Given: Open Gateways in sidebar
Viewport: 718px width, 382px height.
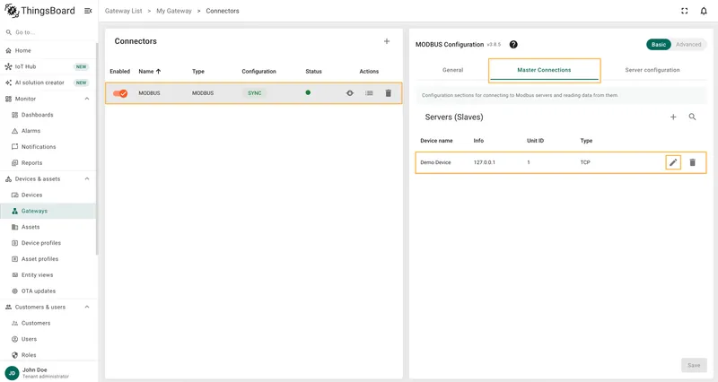Looking at the screenshot, I should (x=48, y=211).
